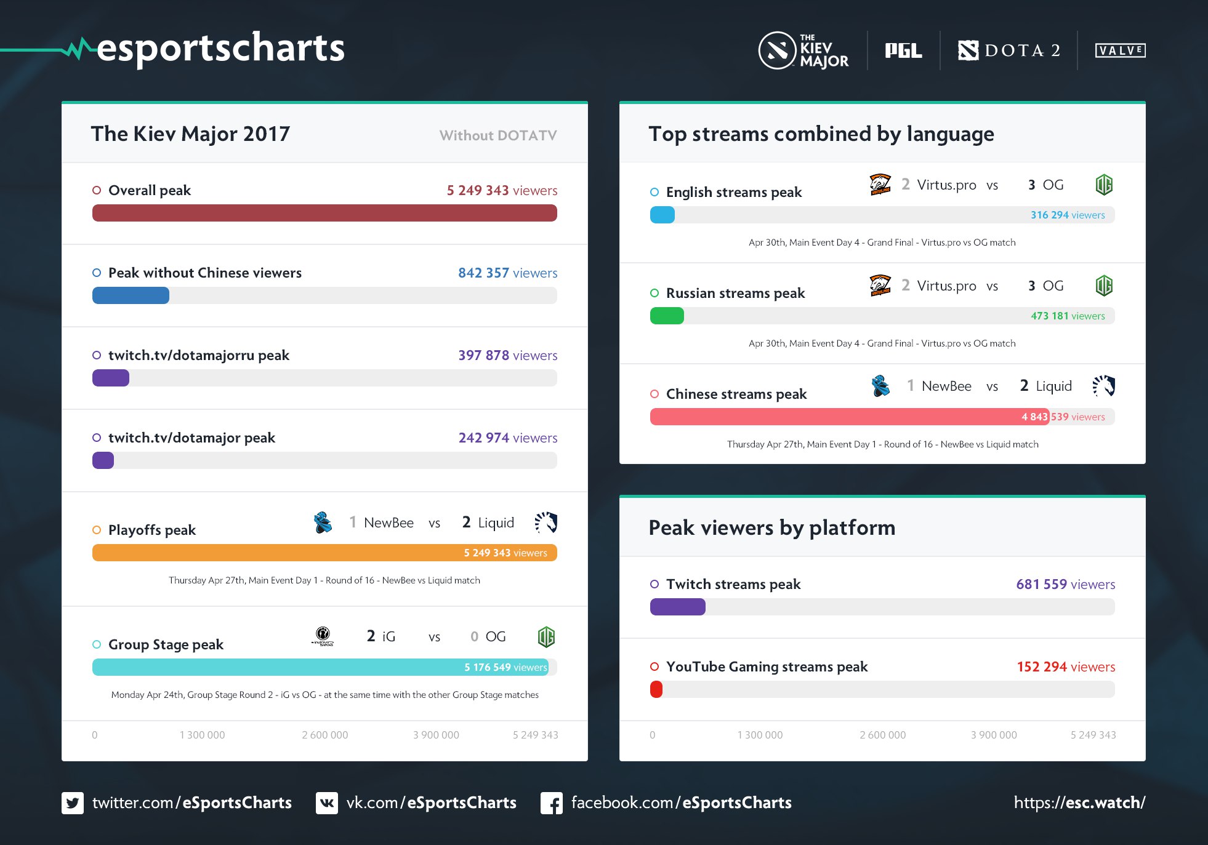
Task: Click NewBee team logo in Playoffs peak
Action: coord(323,523)
